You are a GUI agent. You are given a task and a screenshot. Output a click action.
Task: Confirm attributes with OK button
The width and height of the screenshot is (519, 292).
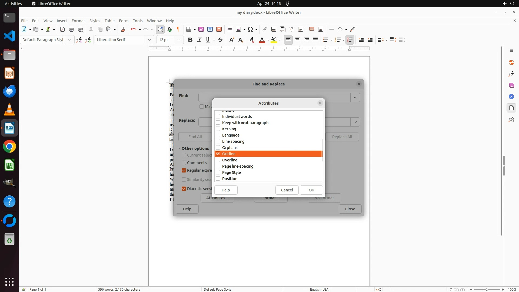(311, 190)
